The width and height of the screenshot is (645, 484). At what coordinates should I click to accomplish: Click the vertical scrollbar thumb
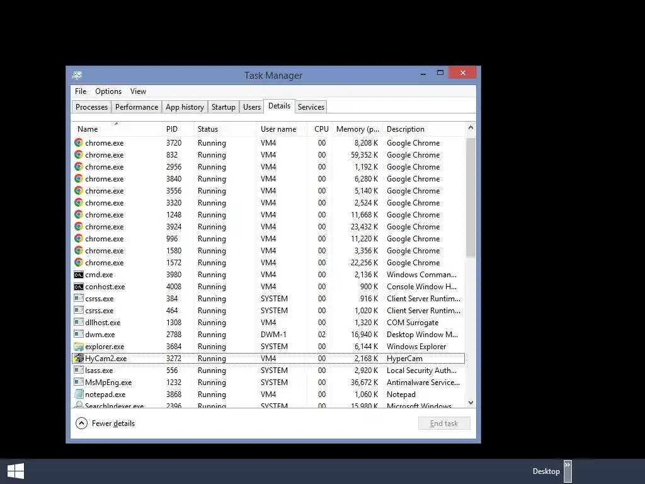(471, 197)
